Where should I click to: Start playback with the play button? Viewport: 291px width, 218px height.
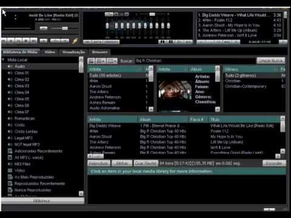(12, 41)
